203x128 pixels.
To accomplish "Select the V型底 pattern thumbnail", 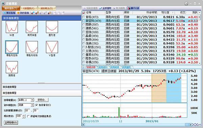I will [x=52, y=47].
